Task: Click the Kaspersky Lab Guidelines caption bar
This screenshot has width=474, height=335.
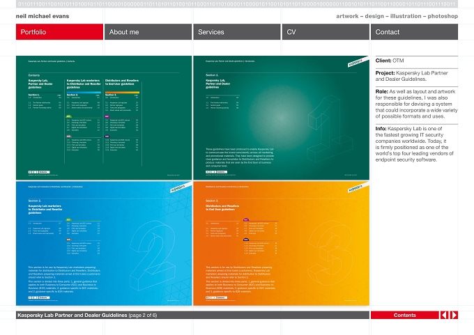Action: pos(192,315)
